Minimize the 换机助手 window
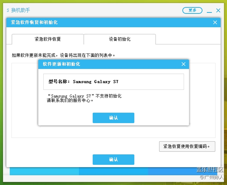This screenshot has width=227, height=185. [x=209, y=12]
